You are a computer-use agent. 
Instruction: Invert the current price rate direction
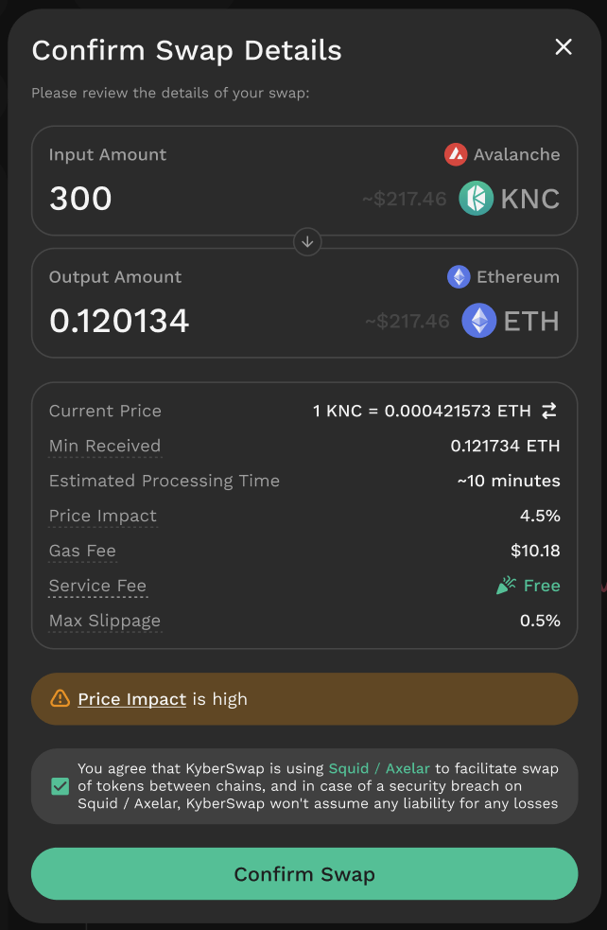(549, 411)
